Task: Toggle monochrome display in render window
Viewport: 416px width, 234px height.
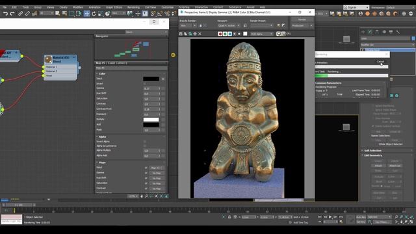Action: point(239,34)
